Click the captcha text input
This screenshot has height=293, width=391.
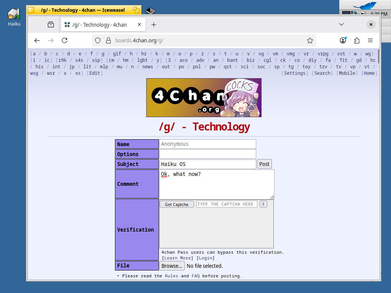coord(227,204)
